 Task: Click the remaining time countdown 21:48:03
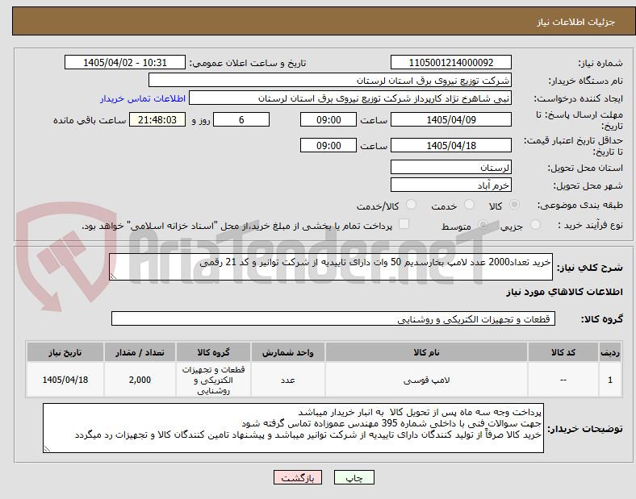tap(157, 119)
